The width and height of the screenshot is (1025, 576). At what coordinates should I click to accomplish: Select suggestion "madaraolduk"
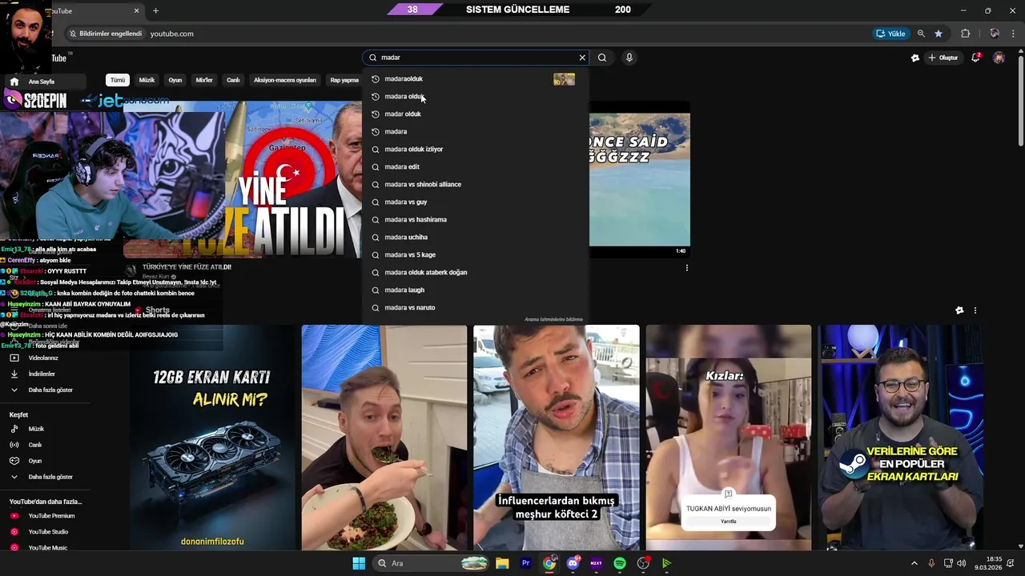pos(476,79)
